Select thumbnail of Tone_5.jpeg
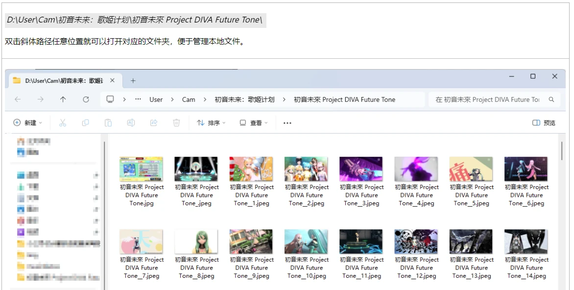574x290 pixels. [x=471, y=169]
